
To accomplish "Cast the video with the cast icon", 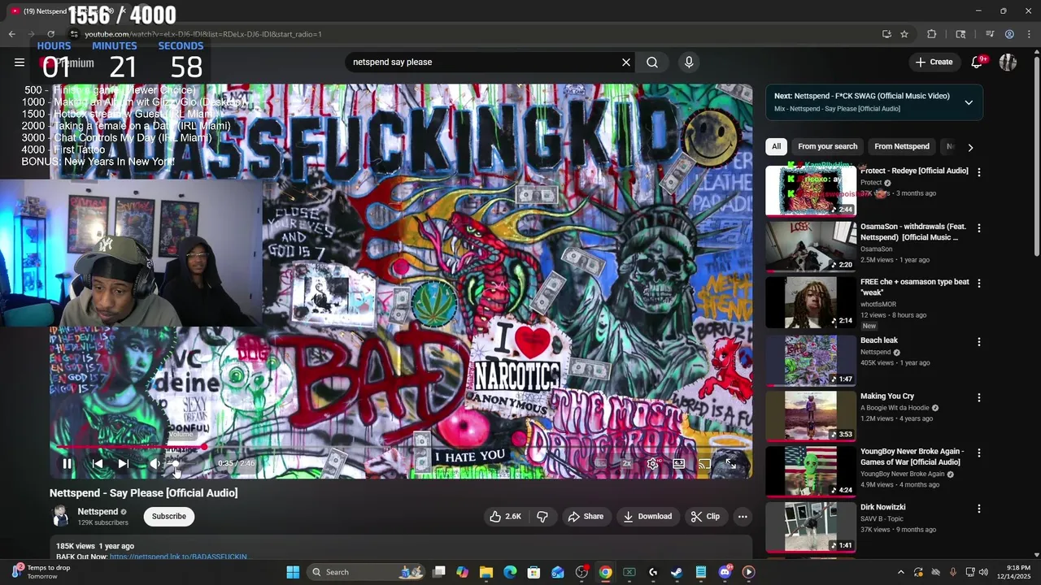I will coord(704,464).
